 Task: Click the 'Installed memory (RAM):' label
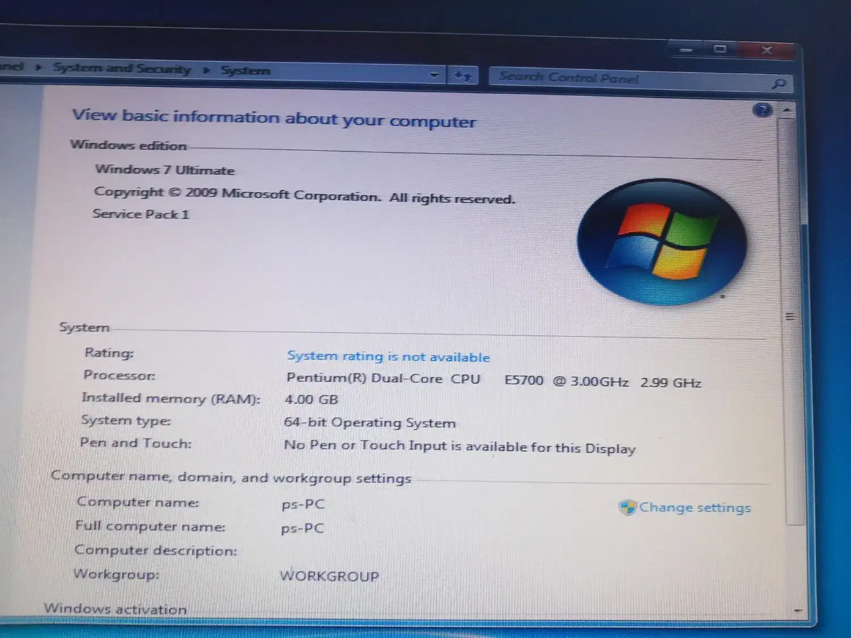[171, 398]
